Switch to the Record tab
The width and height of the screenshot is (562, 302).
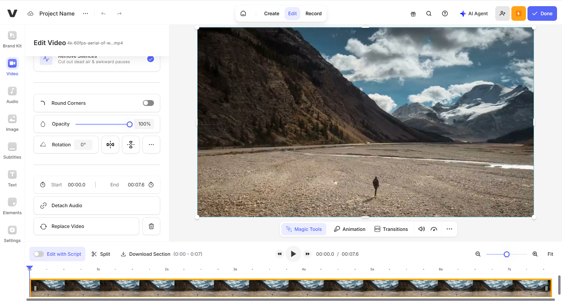point(313,13)
